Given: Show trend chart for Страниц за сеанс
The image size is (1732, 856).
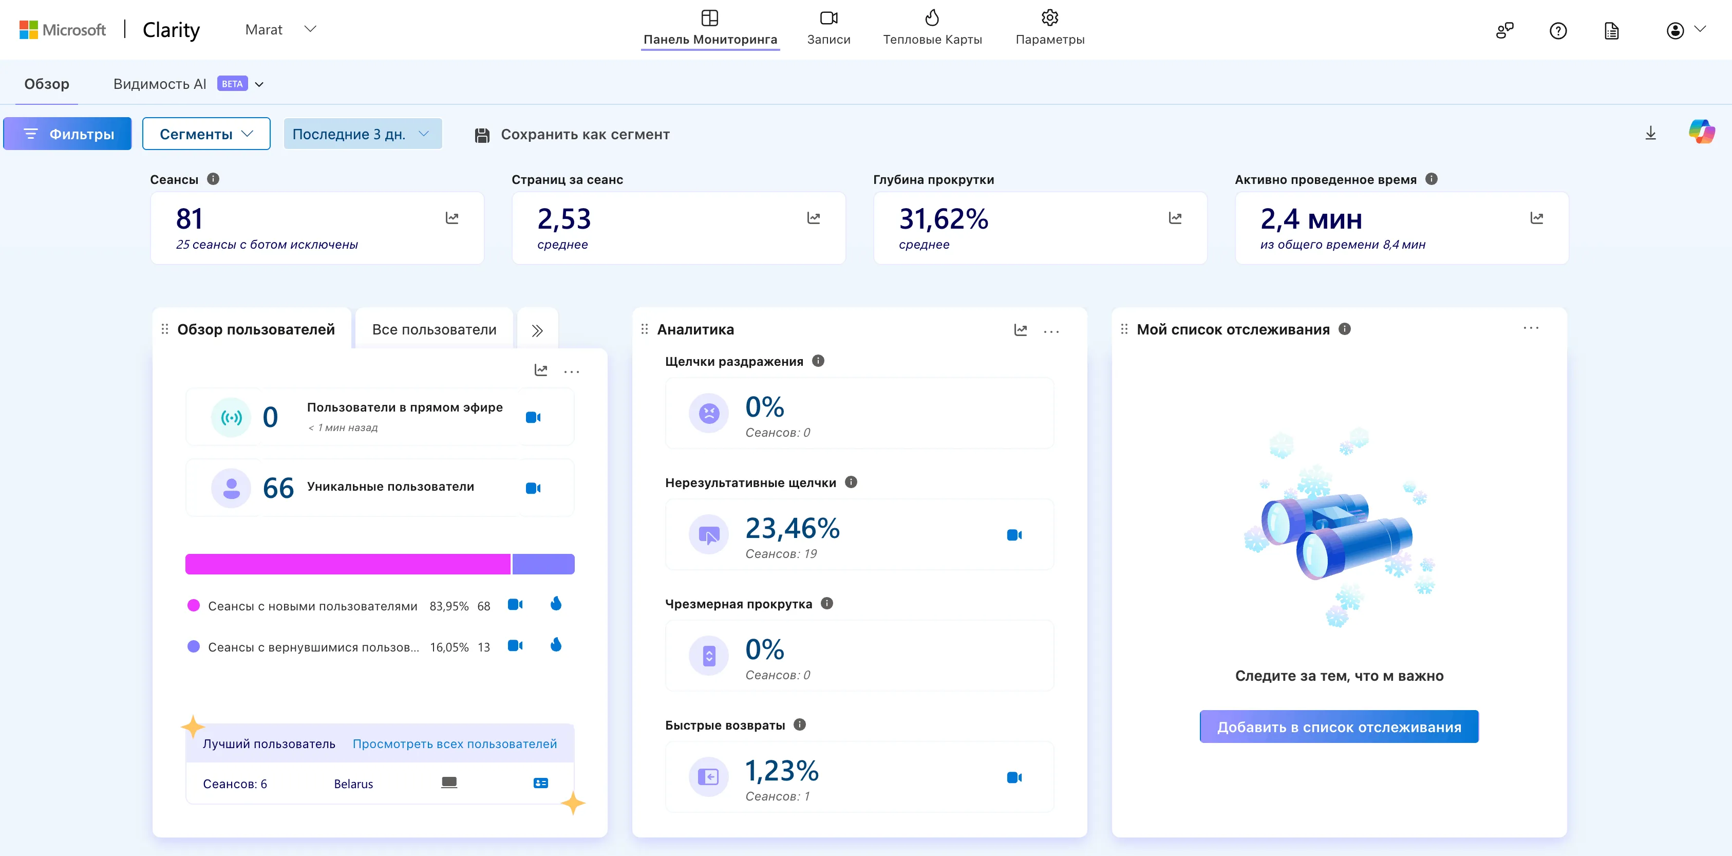Looking at the screenshot, I should (x=814, y=218).
